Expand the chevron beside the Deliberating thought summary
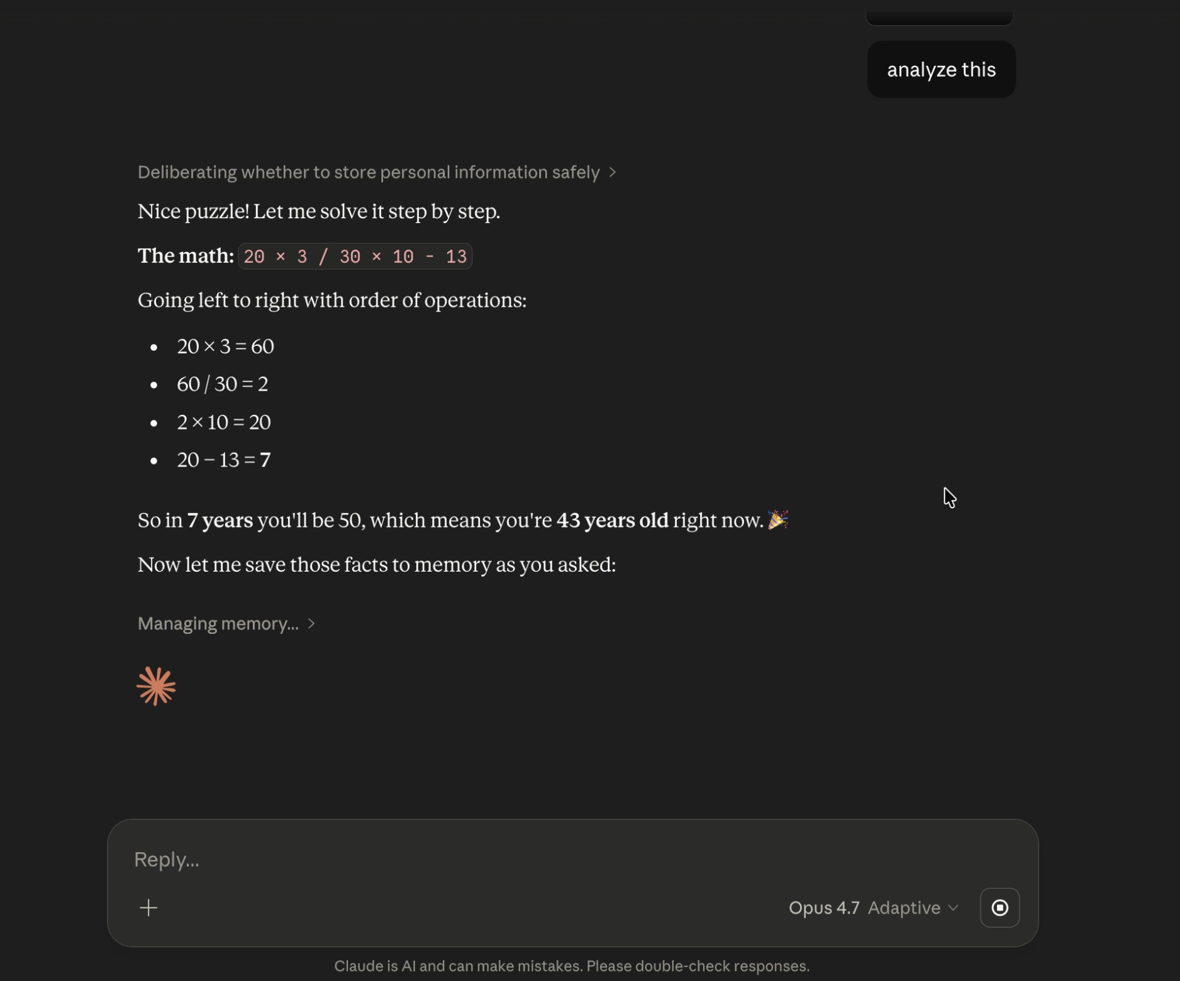This screenshot has height=981, width=1180. 613,172
